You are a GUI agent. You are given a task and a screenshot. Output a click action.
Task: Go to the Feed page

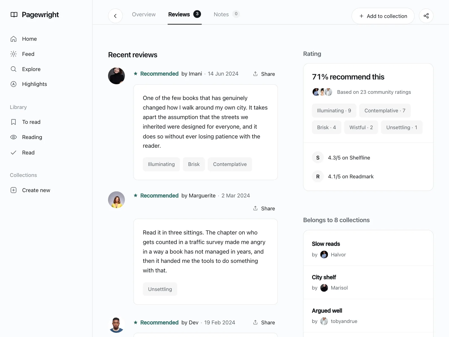click(x=22, y=54)
